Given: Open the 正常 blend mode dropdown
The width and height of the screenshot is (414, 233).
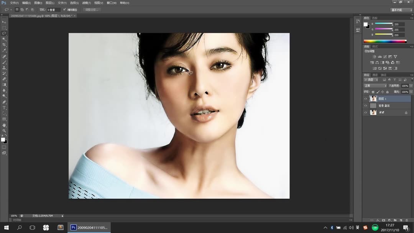Looking at the screenshot, I should pyautogui.click(x=374, y=85).
